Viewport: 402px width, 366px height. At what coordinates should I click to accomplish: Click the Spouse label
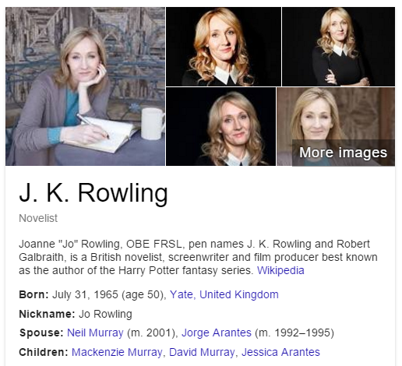click(x=41, y=333)
